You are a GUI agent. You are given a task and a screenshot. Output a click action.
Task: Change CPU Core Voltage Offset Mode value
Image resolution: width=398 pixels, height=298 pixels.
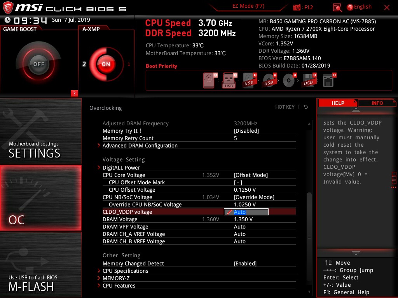pyautogui.click(x=251, y=175)
